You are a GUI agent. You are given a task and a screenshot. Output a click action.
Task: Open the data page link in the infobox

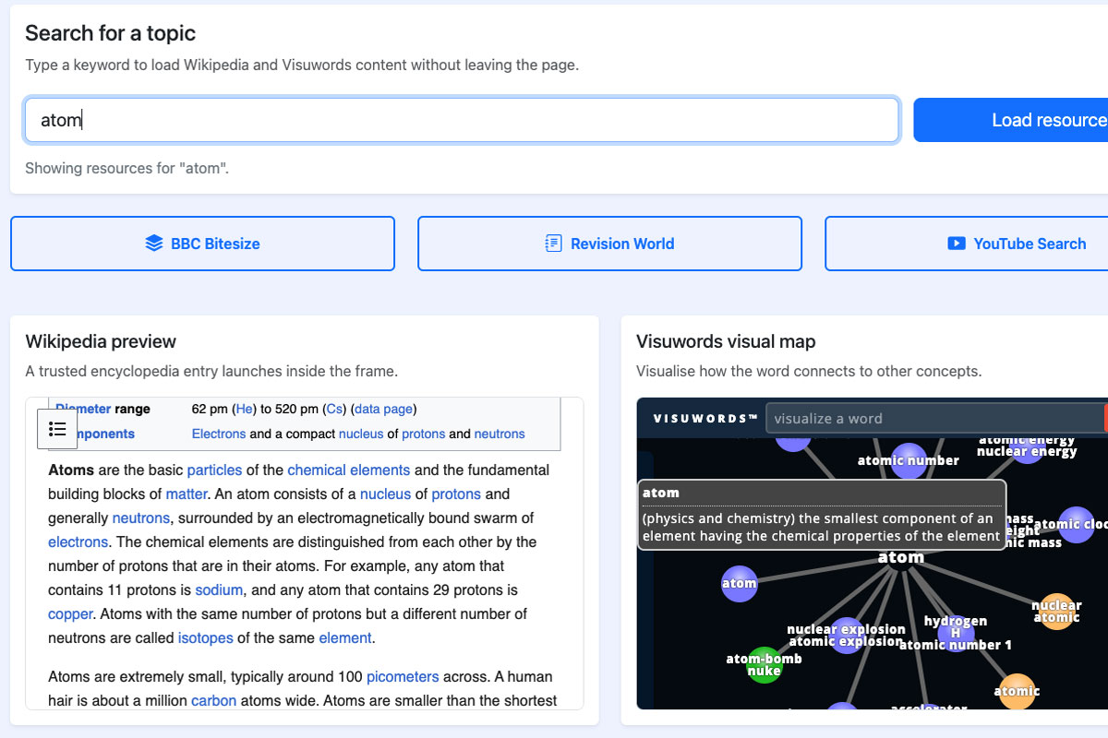(x=382, y=409)
